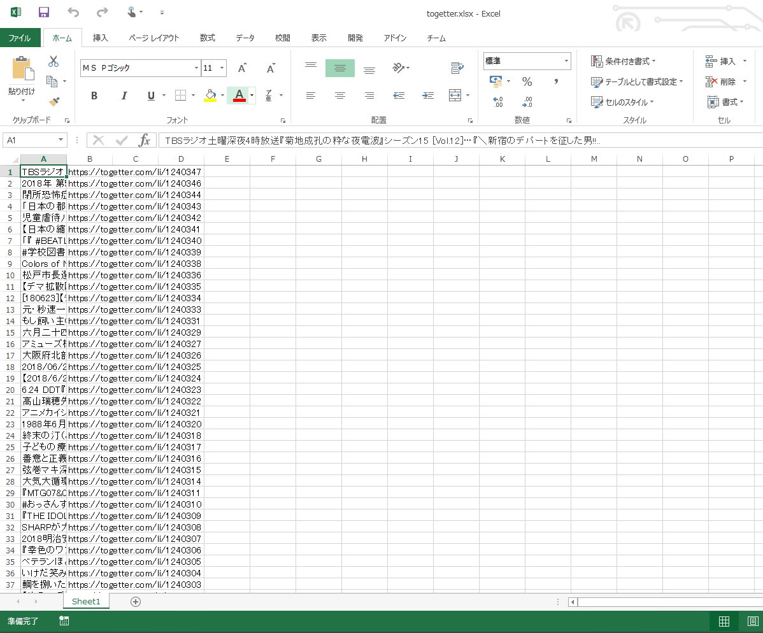Align text left
The height and width of the screenshot is (633, 763).
coord(310,96)
